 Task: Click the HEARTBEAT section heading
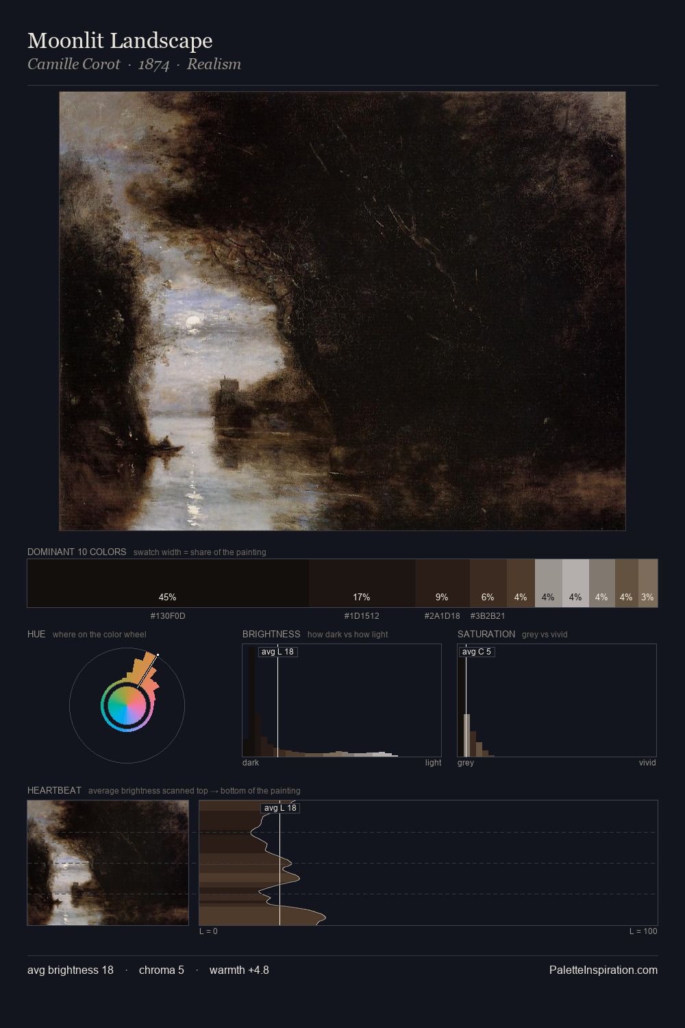click(x=54, y=790)
